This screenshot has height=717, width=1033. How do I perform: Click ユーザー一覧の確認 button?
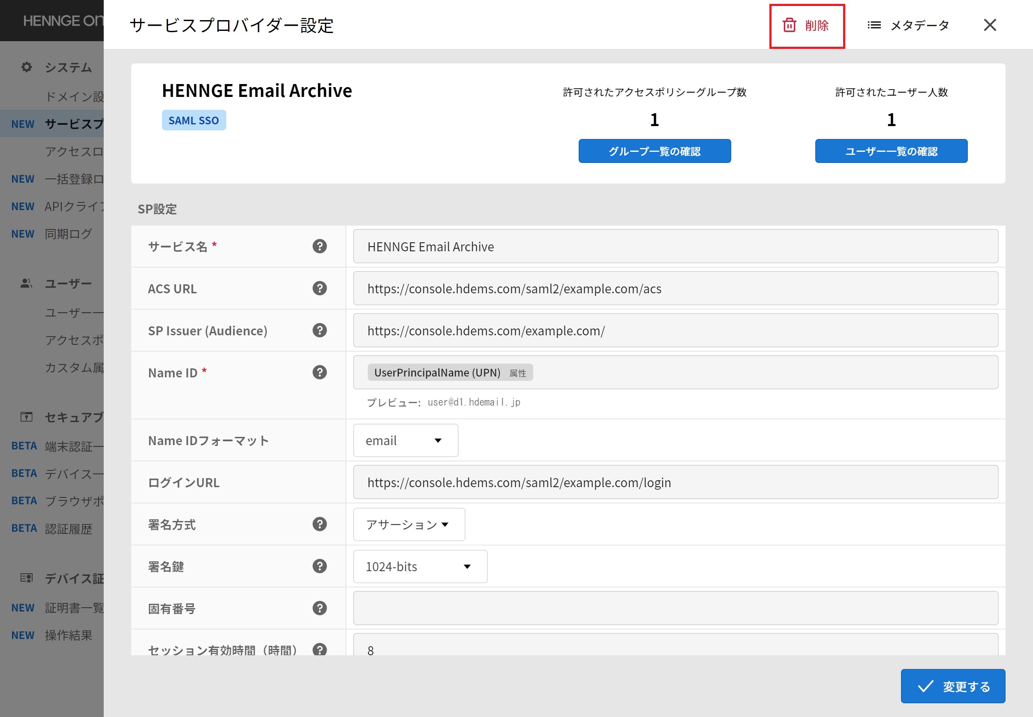[891, 151]
